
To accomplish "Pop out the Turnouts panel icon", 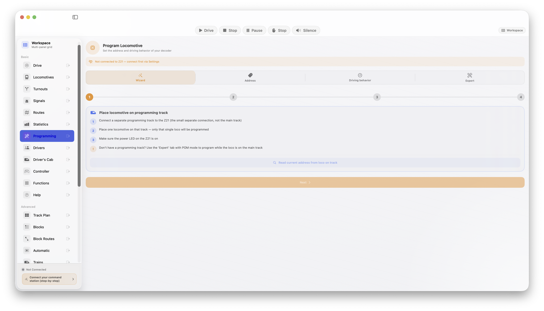I will point(68,89).
